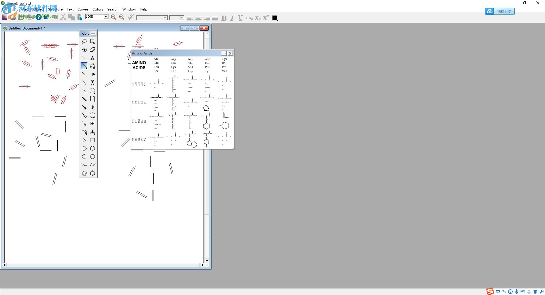Open the Colors menu
Viewport: 545px width, 295px height.
(98, 9)
